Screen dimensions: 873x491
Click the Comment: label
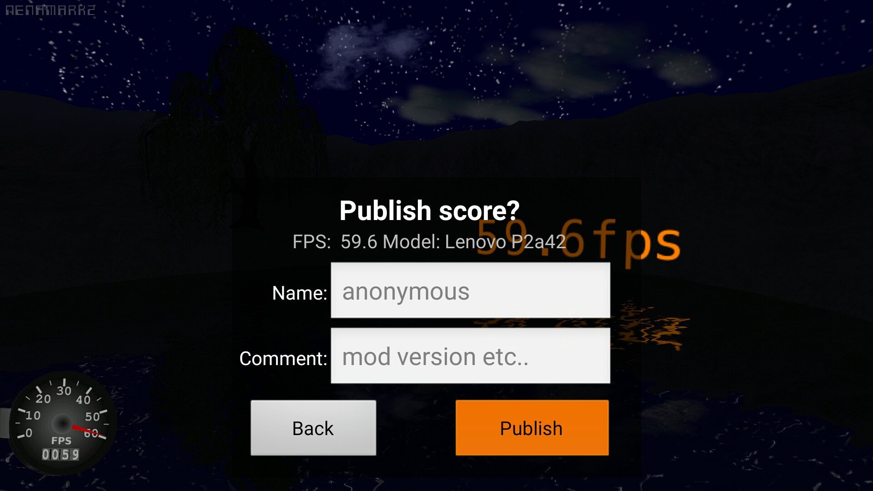click(x=283, y=358)
